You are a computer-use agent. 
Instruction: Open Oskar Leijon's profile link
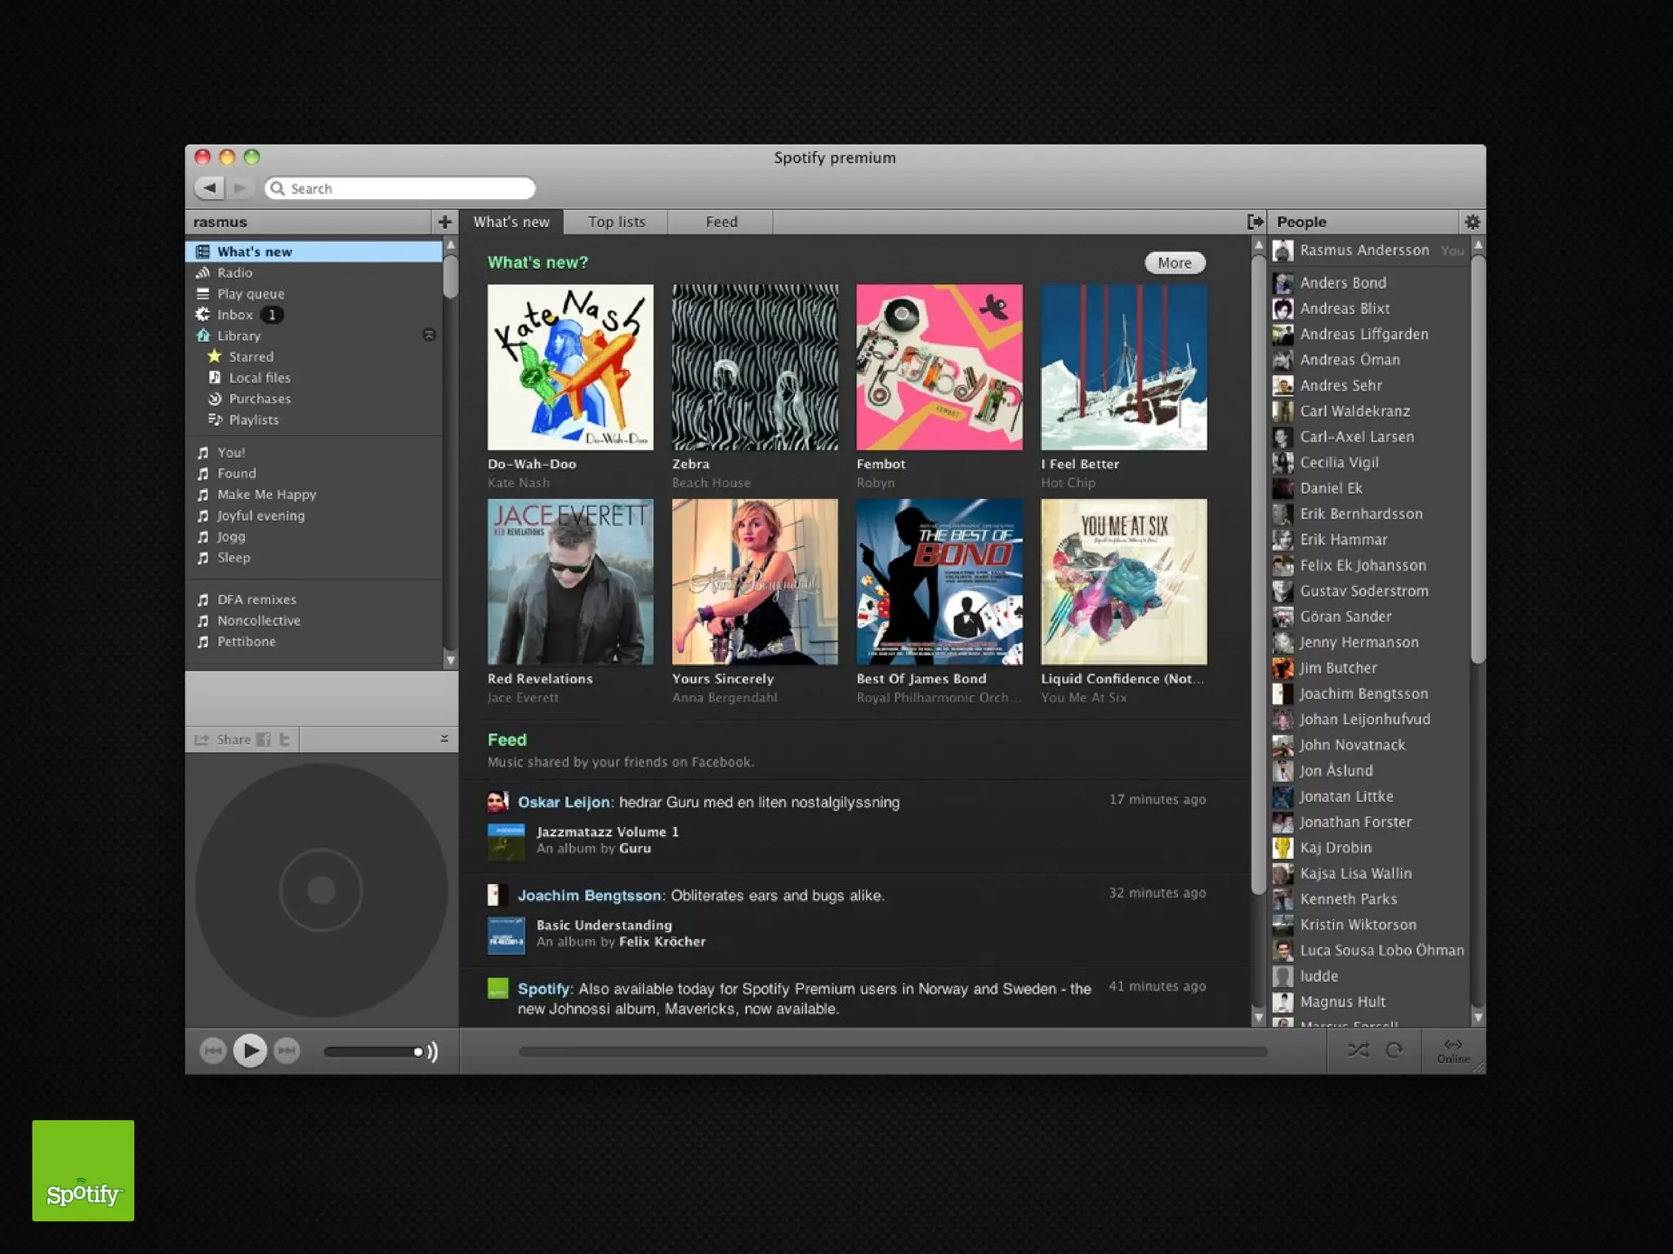[x=564, y=802]
